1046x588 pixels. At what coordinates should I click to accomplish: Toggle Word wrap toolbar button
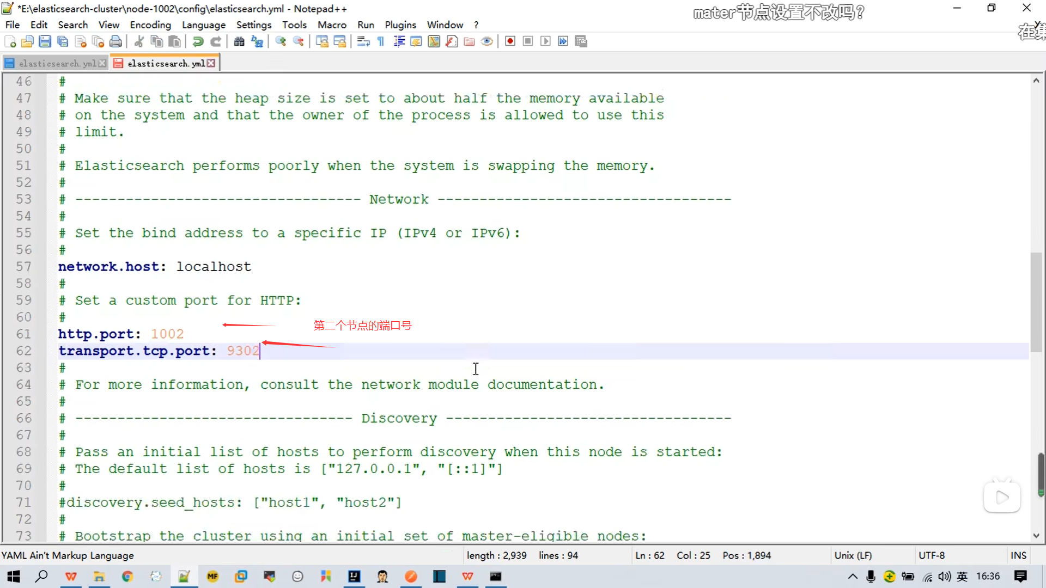point(363,41)
